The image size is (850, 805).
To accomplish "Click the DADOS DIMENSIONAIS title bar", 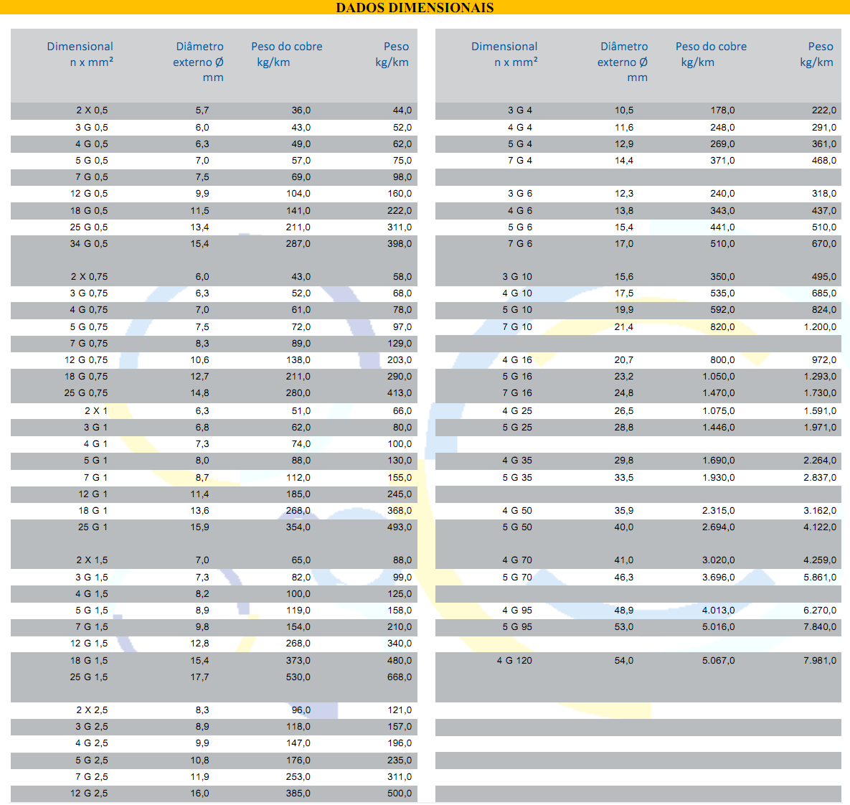I will coord(415,8).
